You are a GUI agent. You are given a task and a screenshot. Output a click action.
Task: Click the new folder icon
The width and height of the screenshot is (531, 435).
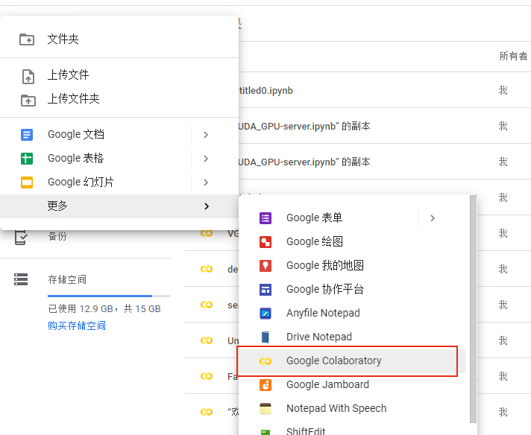coord(27,39)
